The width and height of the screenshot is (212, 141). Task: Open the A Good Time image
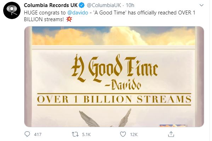click(x=114, y=76)
